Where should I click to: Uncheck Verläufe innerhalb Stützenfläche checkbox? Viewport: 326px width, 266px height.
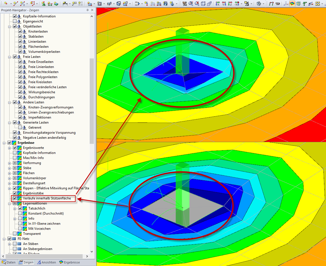tap(15, 198)
